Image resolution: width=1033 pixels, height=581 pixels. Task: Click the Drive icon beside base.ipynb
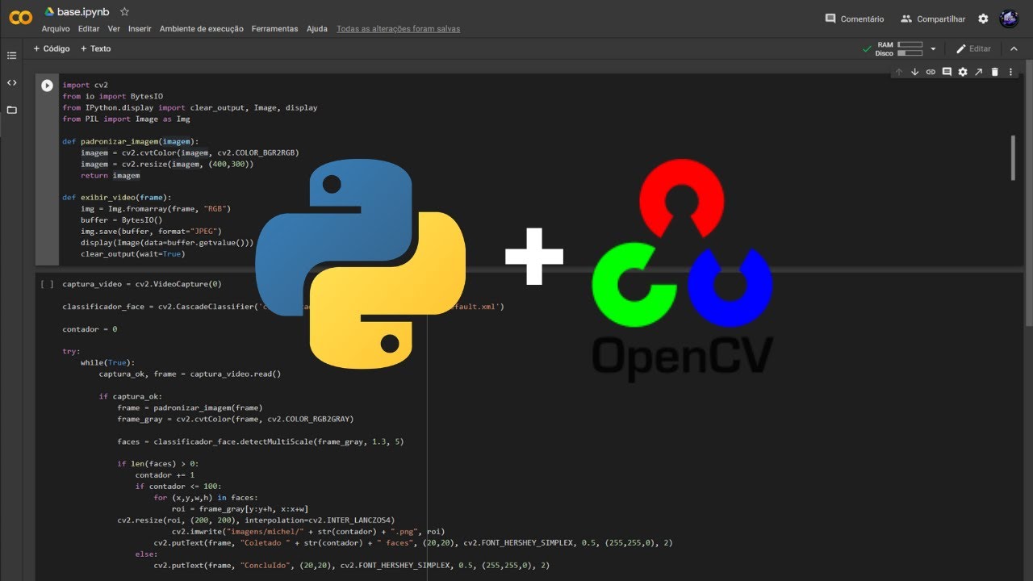click(49, 12)
